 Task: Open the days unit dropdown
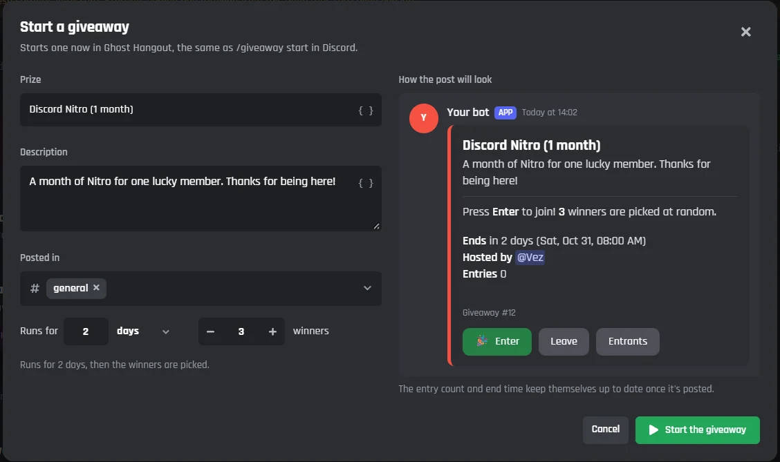143,331
